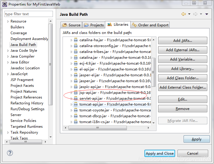The width and height of the screenshot is (214, 164).
Task: Select Targeted Runtimes in the tree
Action: [x=27, y=127]
